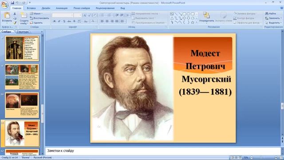The image size is (284, 160).
Task: Cut selection with the scissors icon
Action: click(15, 14)
